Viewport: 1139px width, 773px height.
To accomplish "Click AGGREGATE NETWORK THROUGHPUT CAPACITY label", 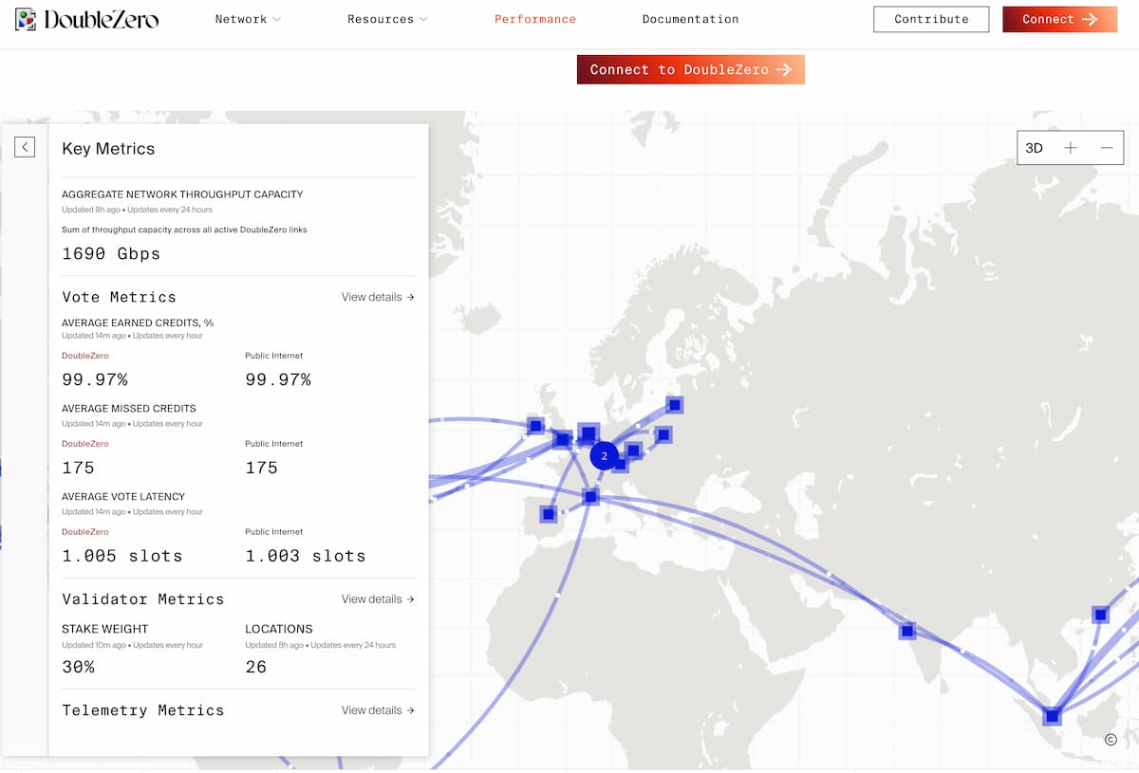I will (182, 194).
